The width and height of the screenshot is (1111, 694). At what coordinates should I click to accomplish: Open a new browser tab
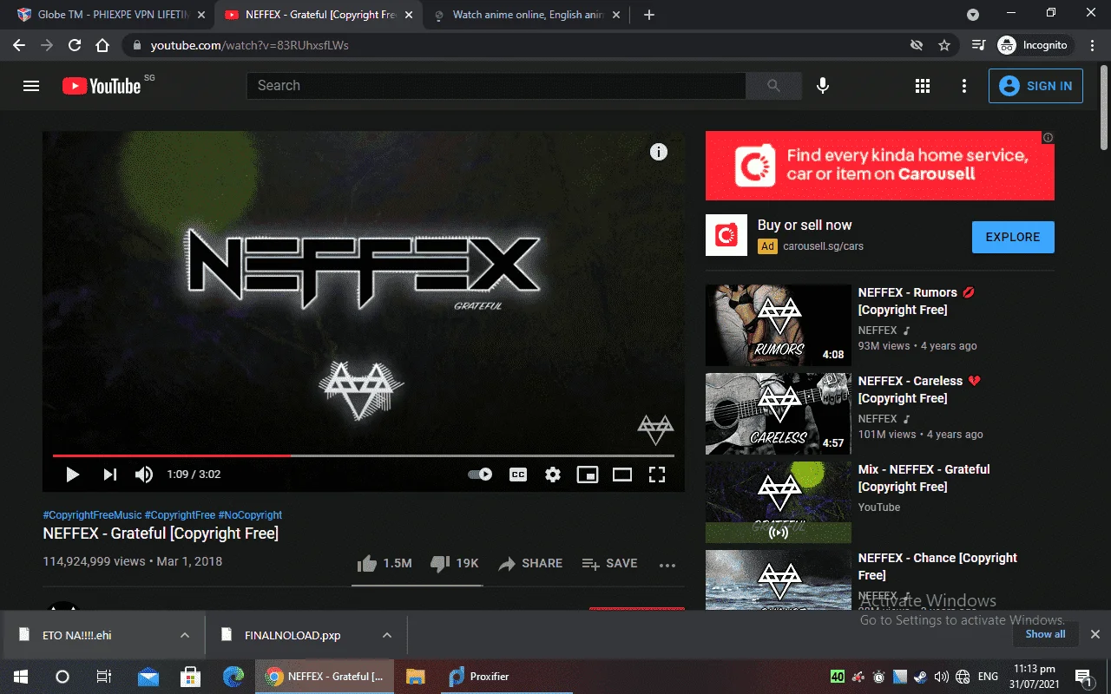(649, 15)
